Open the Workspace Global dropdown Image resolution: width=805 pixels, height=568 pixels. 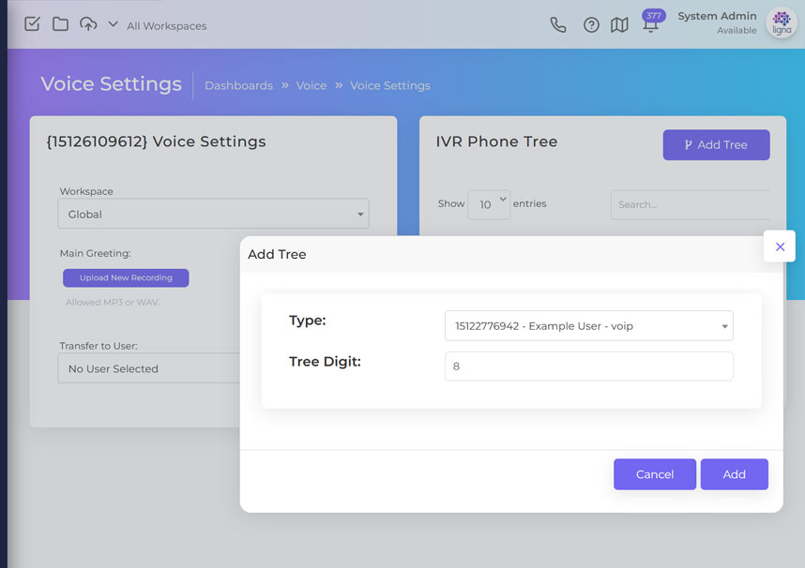pyautogui.click(x=214, y=214)
